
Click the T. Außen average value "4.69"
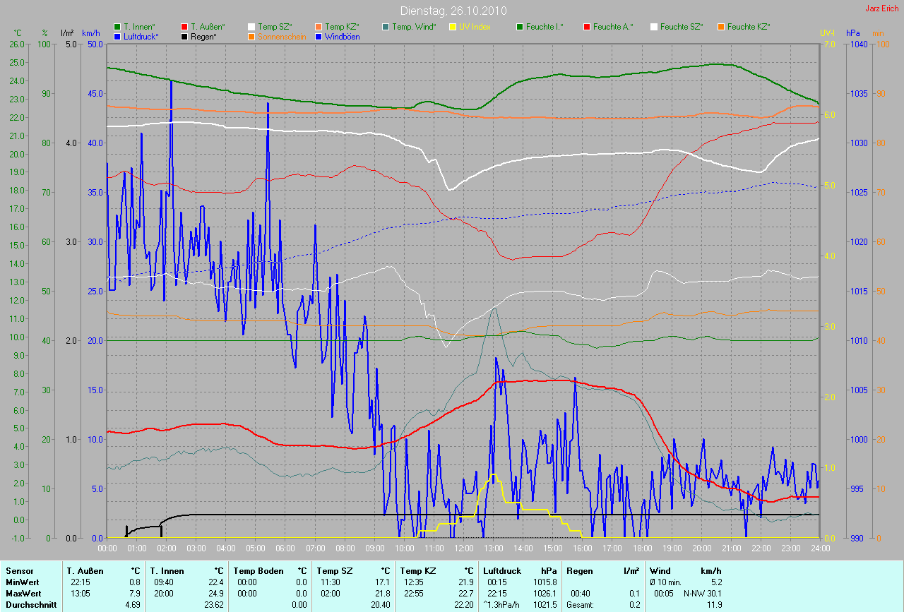[132, 604]
